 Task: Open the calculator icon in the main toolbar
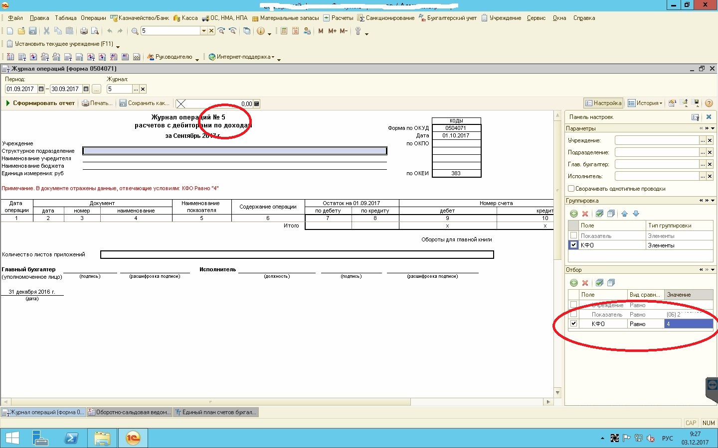(x=284, y=31)
